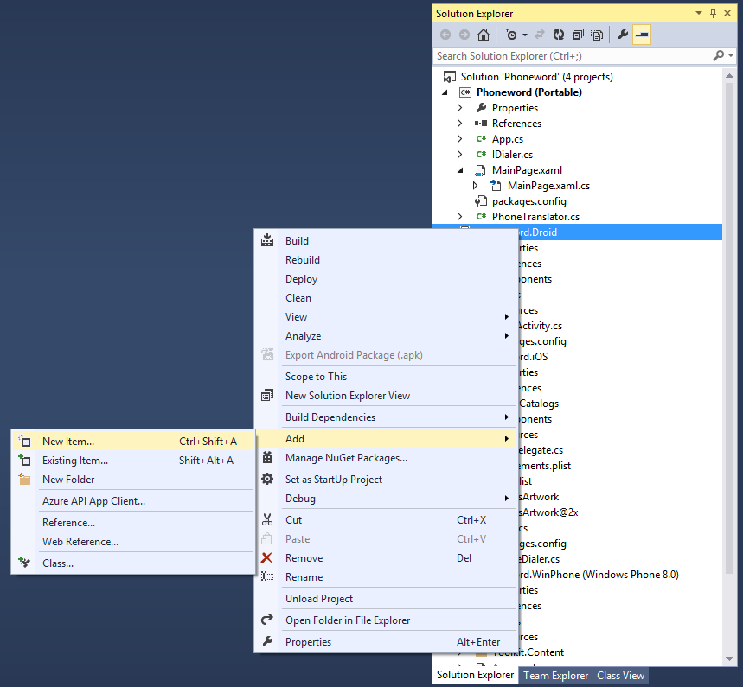Choose Existing Item from Add submenu
Image resolution: width=743 pixels, height=687 pixels.
point(133,461)
